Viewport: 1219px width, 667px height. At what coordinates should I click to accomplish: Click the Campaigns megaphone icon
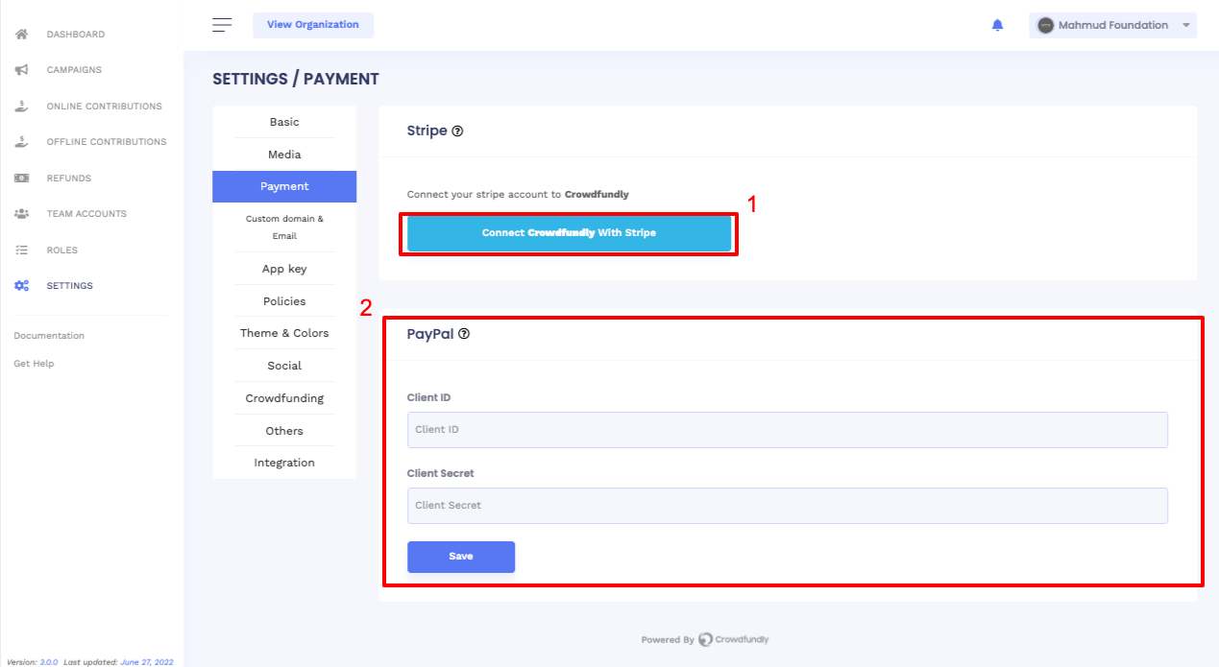[x=21, y=70]
